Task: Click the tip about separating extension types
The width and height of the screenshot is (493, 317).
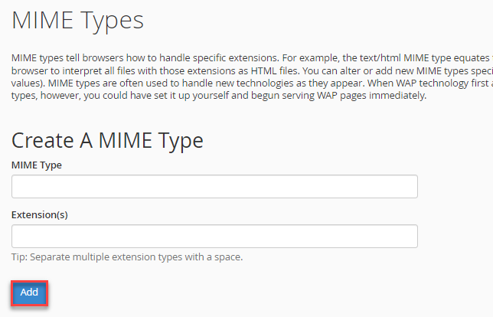Action: tap(127, 257)
